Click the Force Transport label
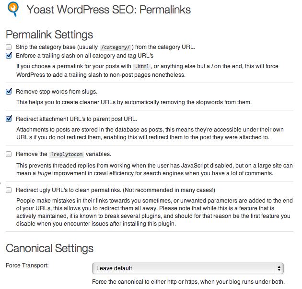Image resolution: width=302 pixels, height=289 pixels. click(x=27, y=265)
